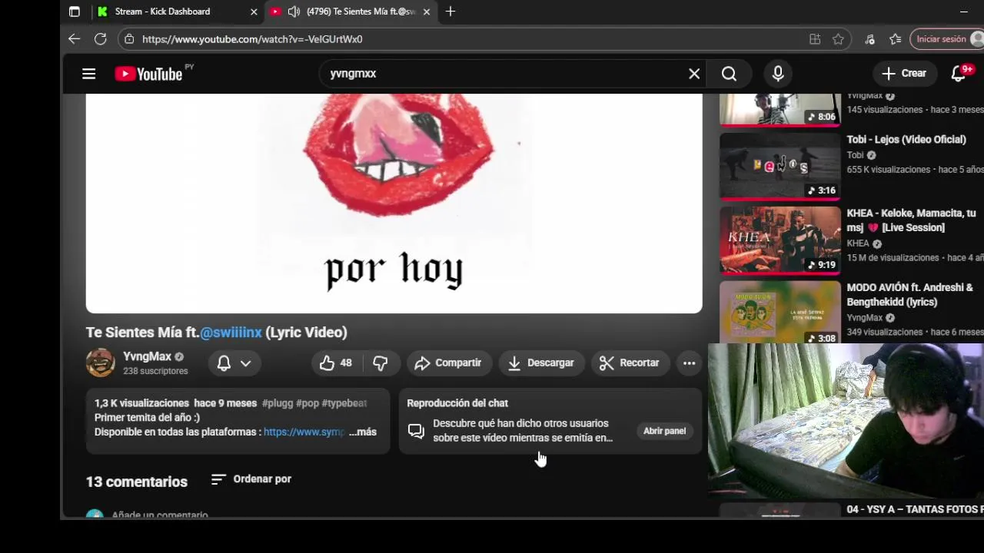The width and height of the screenshot is (984, 553).
Task: Click the browser address bar URL
Action: (x=252, y=39)
